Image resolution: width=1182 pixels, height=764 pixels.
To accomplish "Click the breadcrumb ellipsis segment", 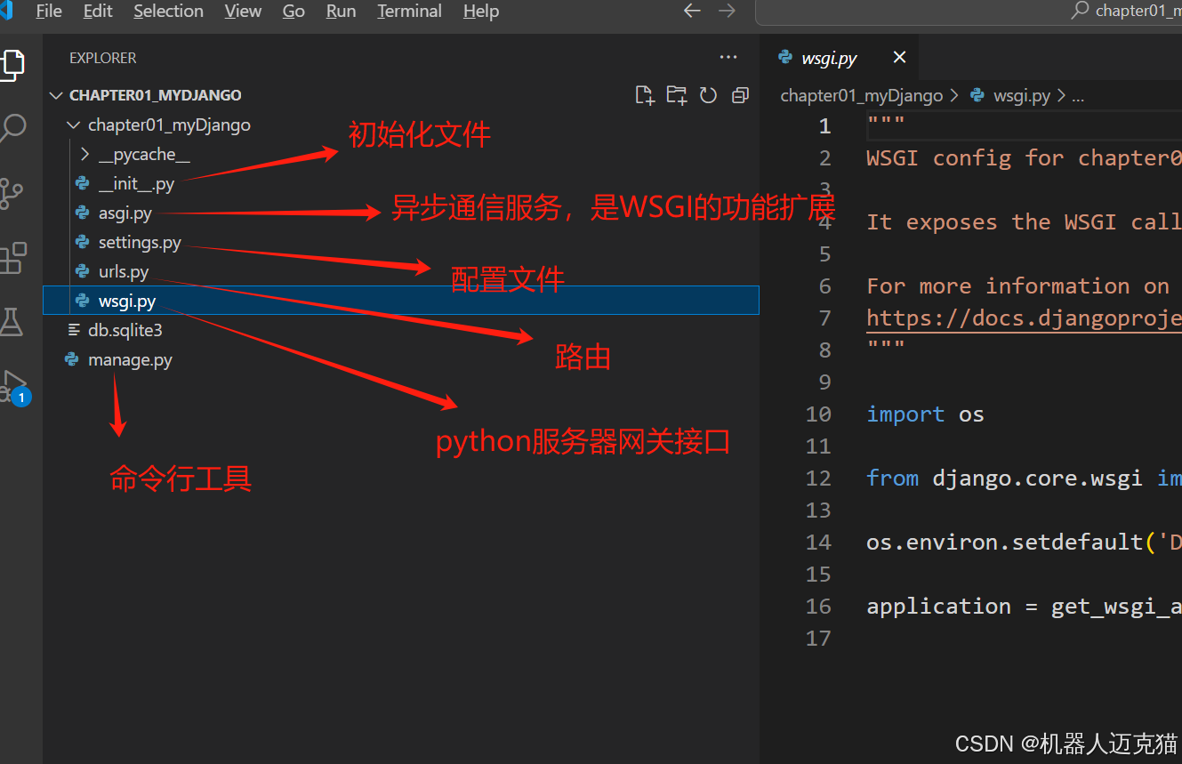I will tap(1078, 96).
